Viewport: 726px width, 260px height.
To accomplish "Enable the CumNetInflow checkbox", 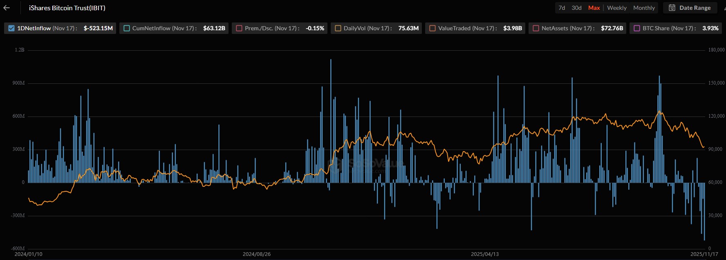I will pyautogui.click(x=127, y=28).
